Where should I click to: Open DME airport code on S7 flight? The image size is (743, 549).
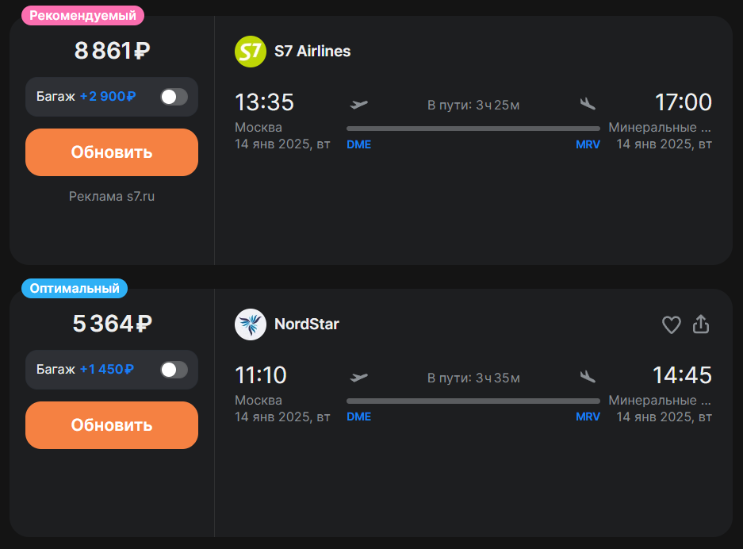point(358,144)
